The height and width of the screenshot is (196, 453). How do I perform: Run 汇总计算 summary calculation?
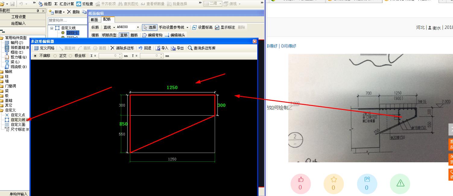(x=64, y=4)
